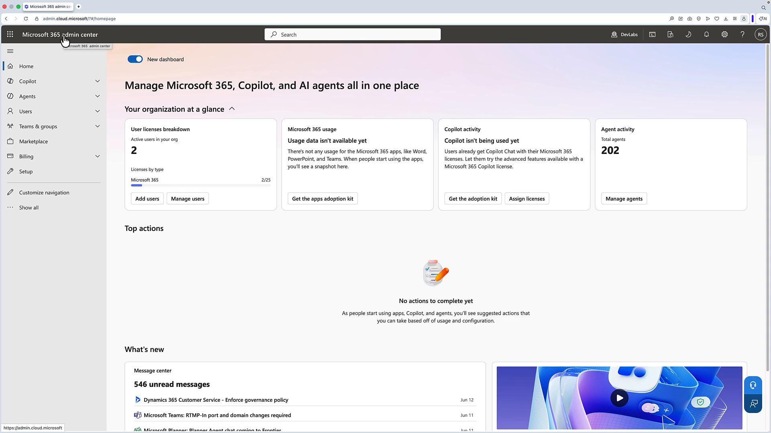Expand the Billing navigation section

[x=98, y=156]
